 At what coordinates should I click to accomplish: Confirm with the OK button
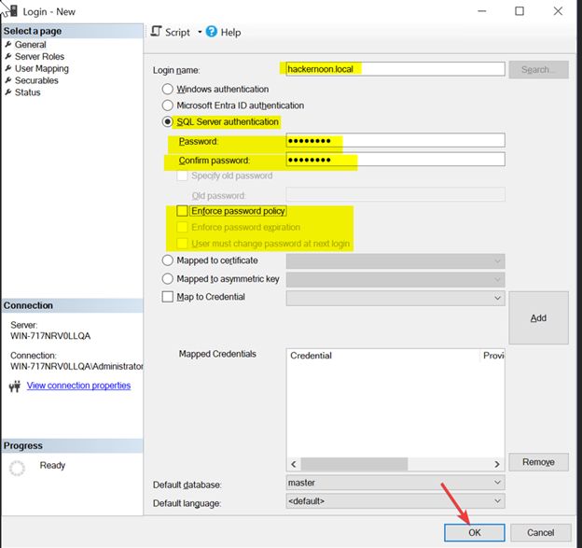[475, 532]
